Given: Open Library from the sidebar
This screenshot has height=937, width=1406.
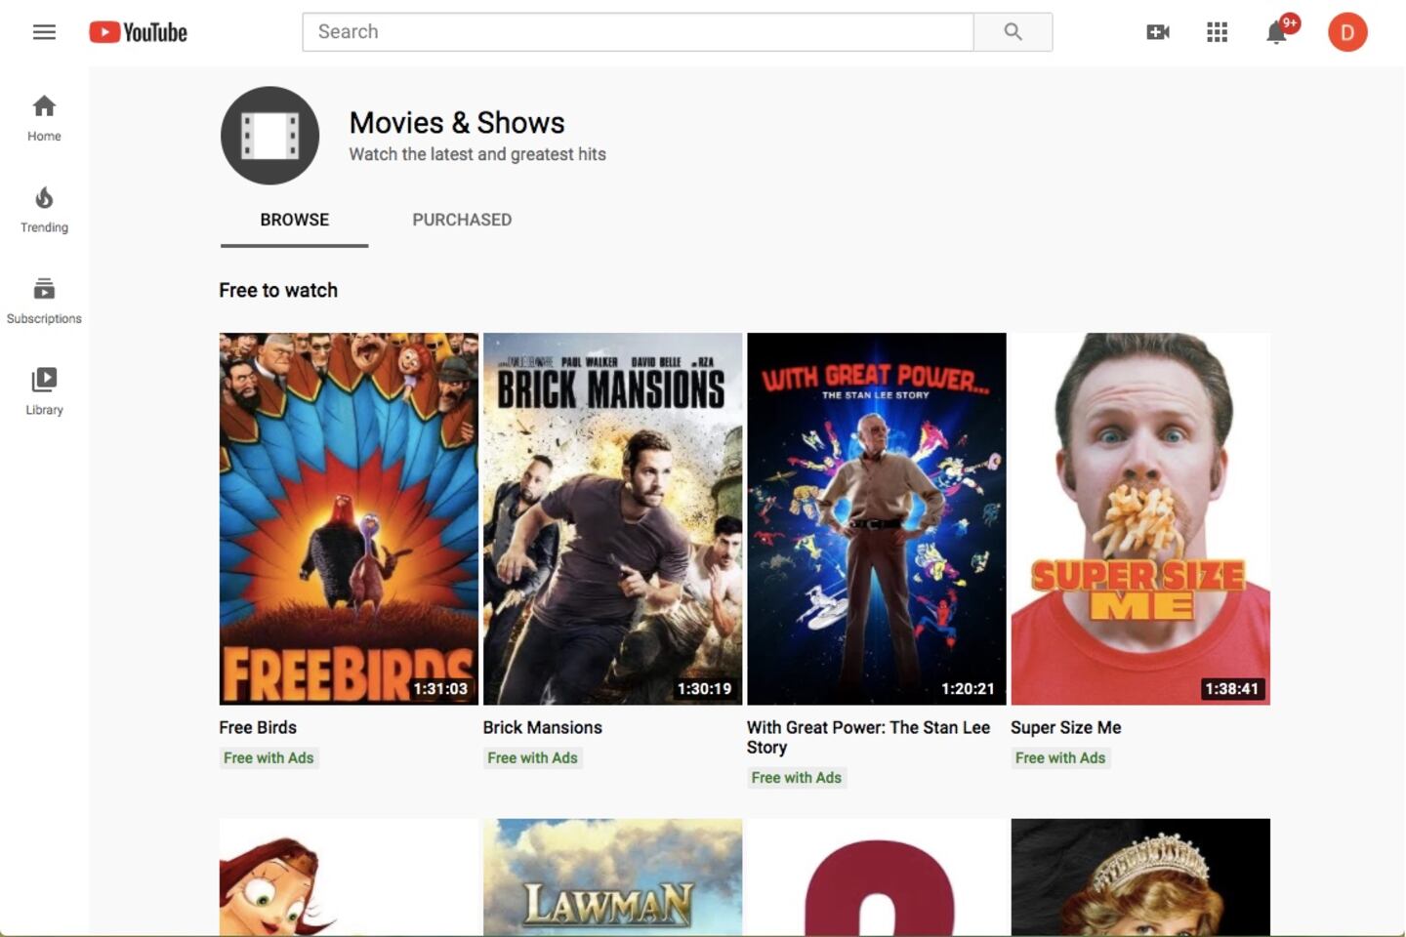Looking at the screenshot, I should (x=44, y=391).
